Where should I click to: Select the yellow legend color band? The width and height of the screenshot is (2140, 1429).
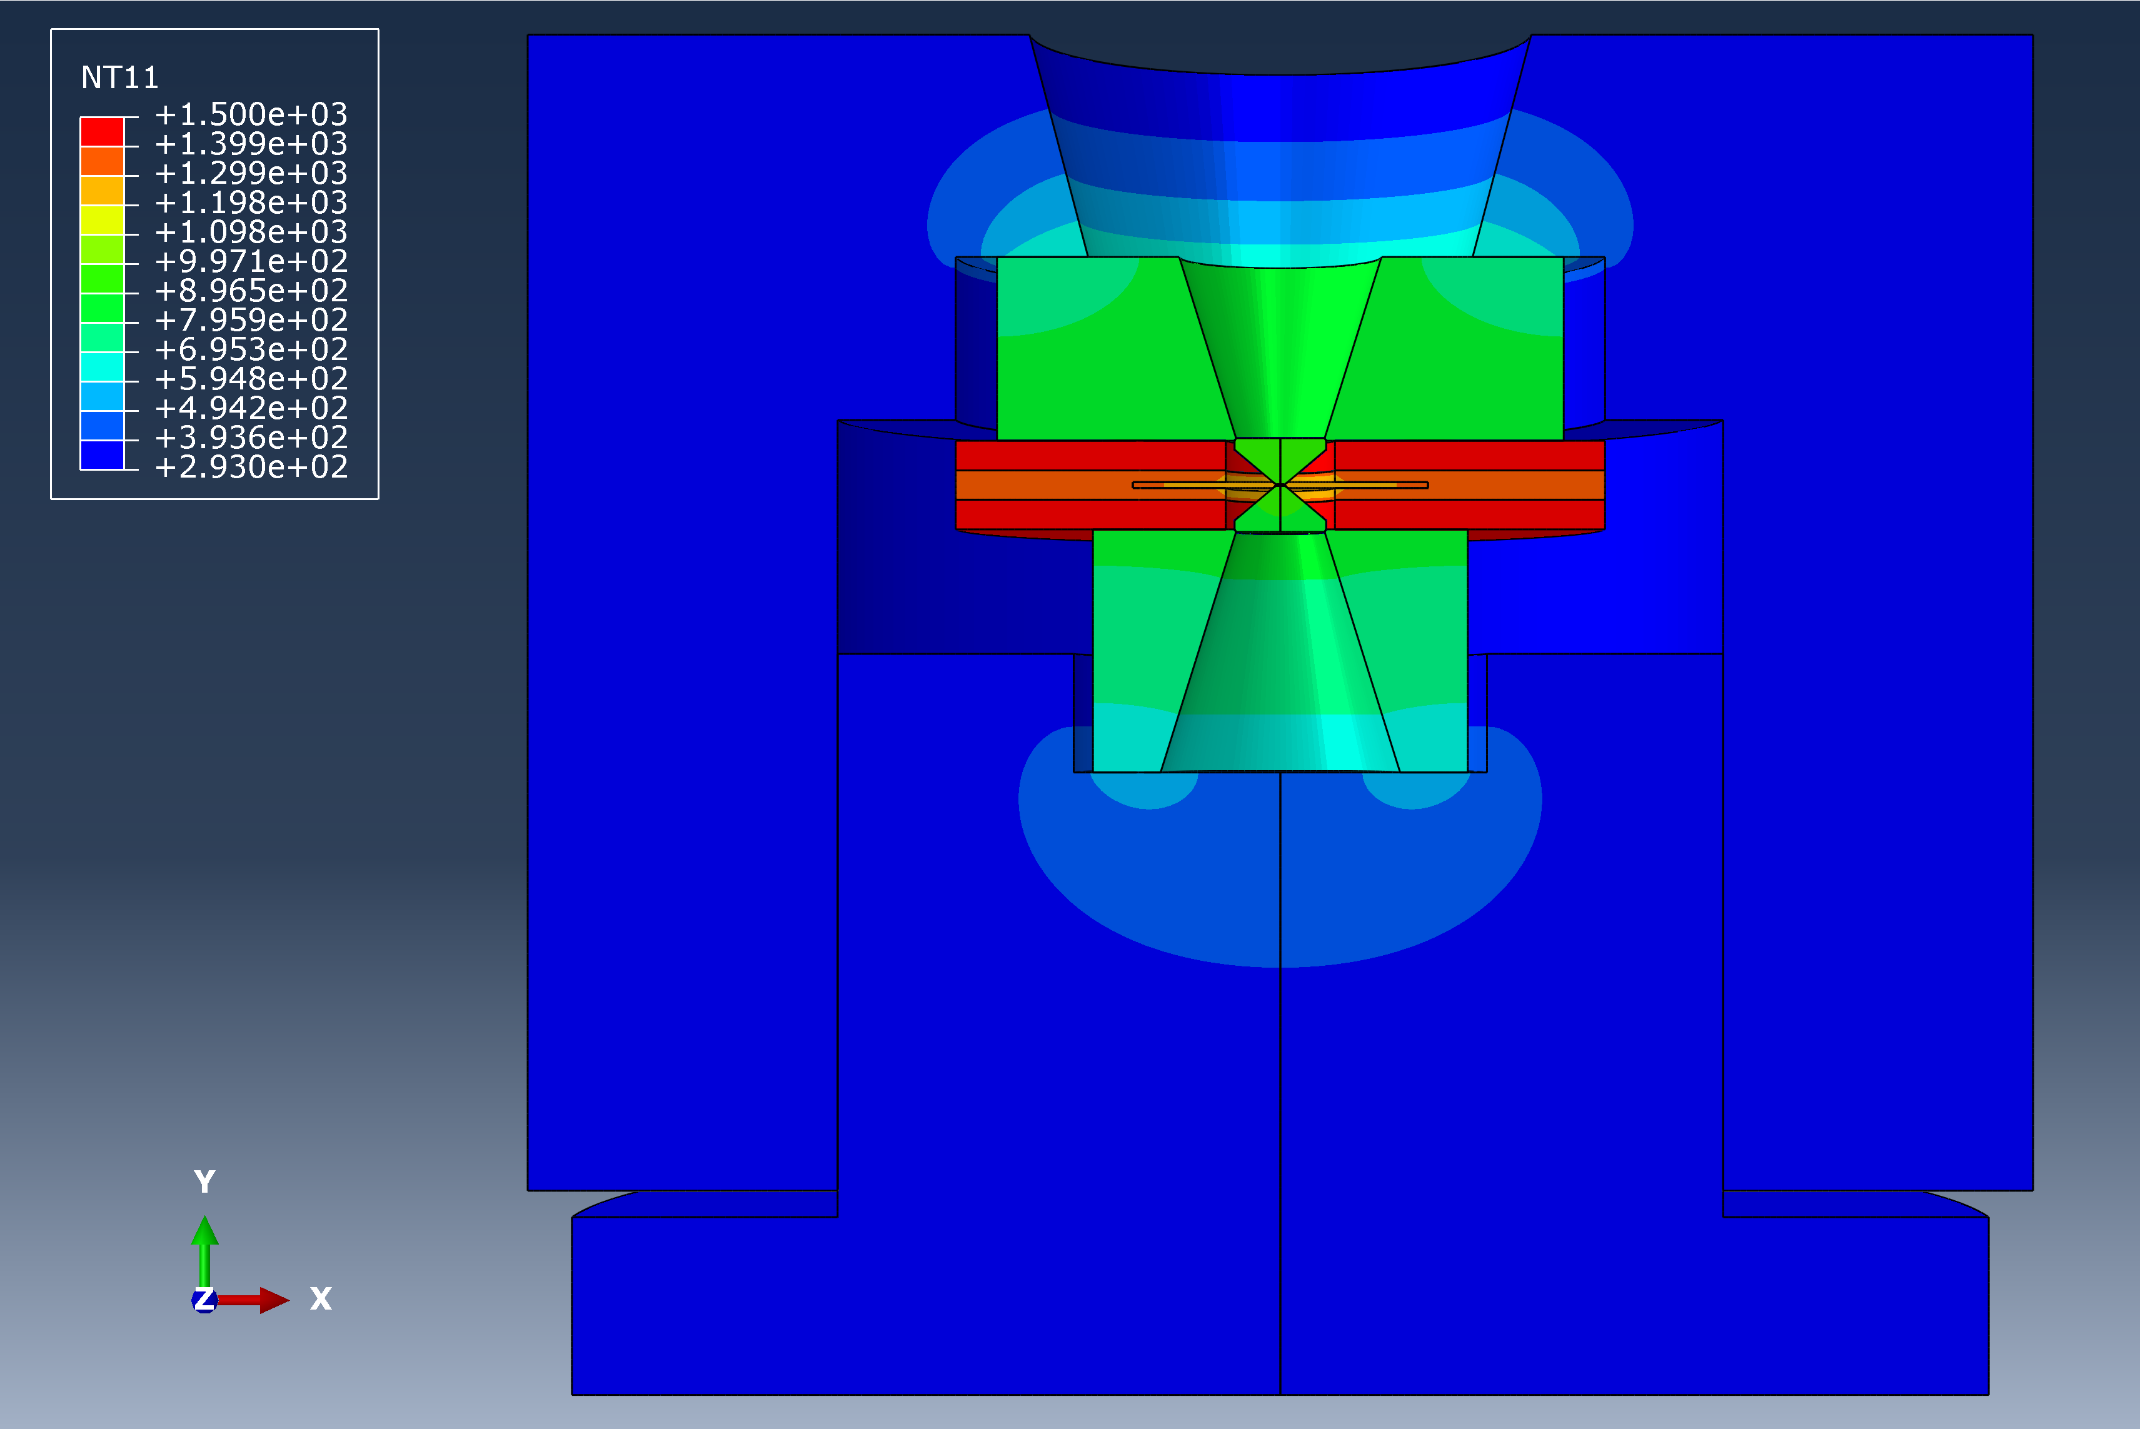pyautogui.click(x=101, y=219)
